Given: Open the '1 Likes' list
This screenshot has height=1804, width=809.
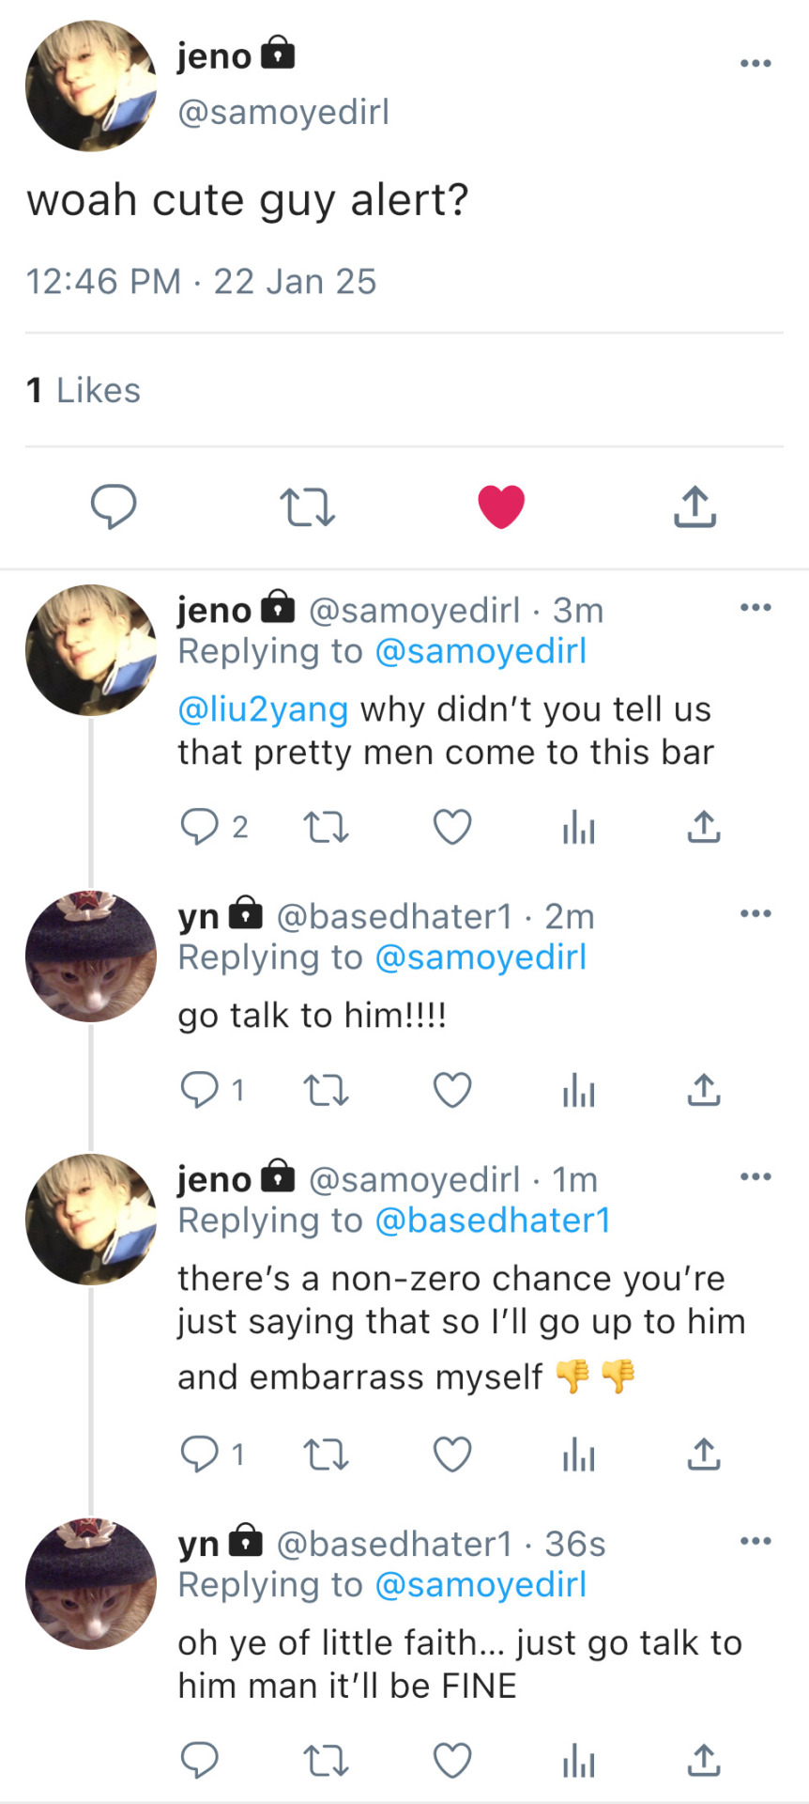Looking at the screenshot, I should click(x=84, y=391).
